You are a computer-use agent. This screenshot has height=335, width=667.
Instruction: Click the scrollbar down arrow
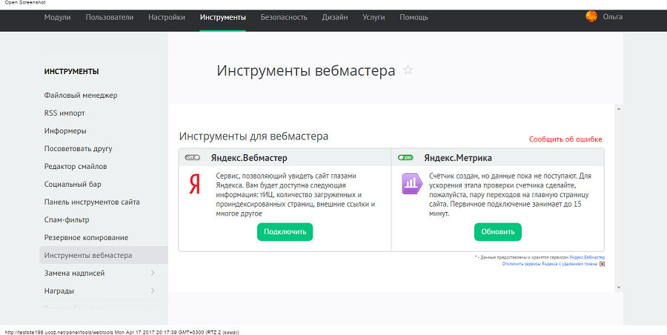click(619, 288)
